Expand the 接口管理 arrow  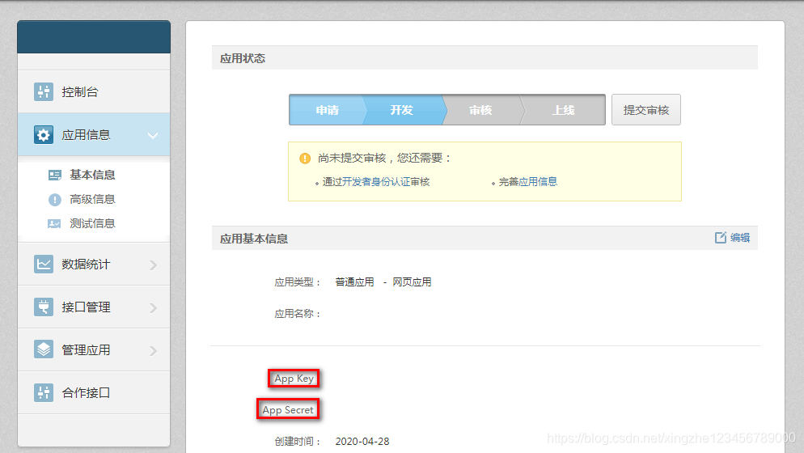[x=154, y=308]
